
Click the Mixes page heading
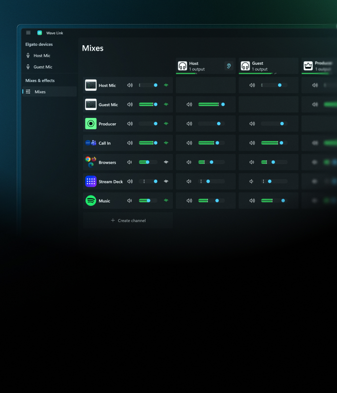93,48
